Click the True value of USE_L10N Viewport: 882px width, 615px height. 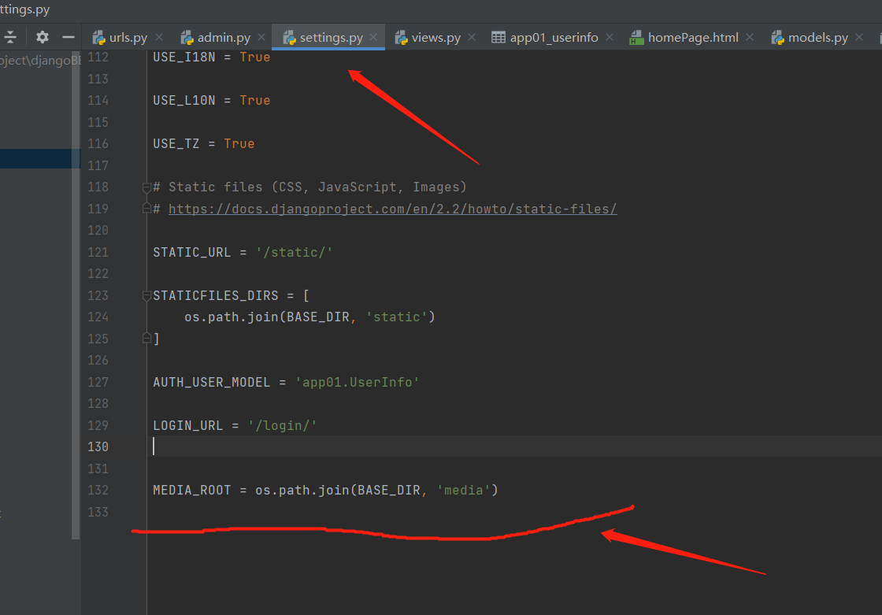[x=255, y=100]
